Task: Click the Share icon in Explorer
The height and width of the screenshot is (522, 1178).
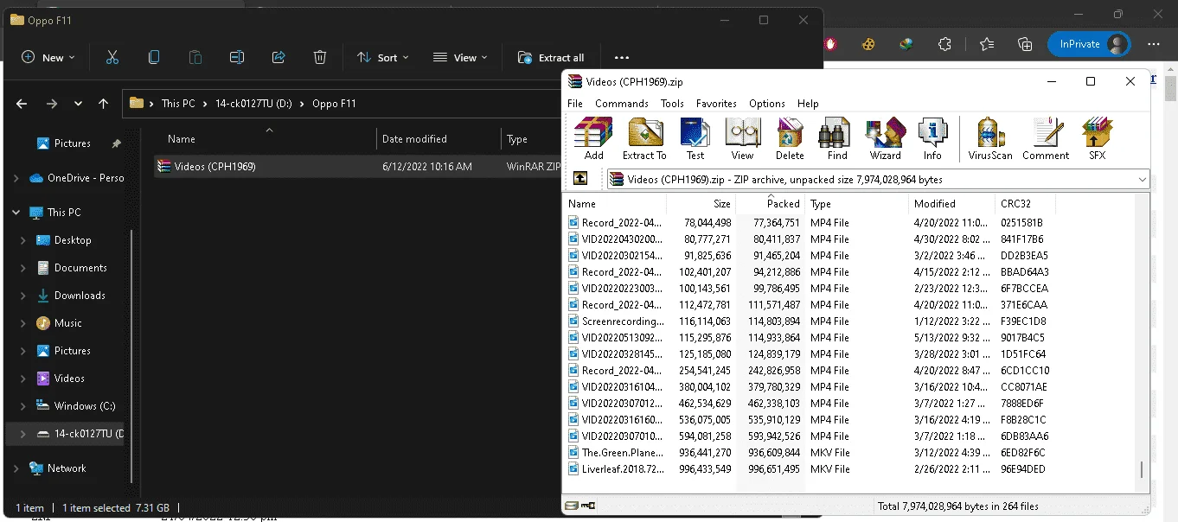Action: [x=278, y=57]
